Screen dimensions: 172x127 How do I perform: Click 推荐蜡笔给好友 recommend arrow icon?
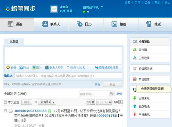[97, 67]
